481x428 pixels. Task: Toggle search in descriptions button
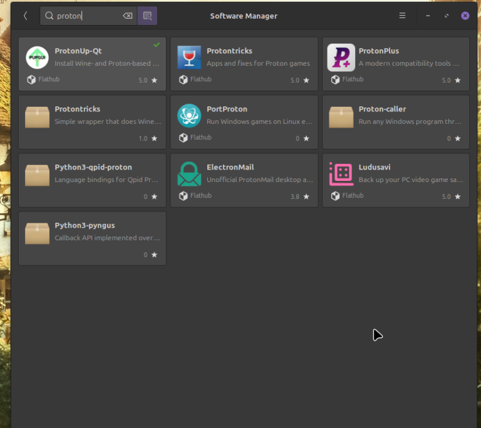tap(147, 16)
